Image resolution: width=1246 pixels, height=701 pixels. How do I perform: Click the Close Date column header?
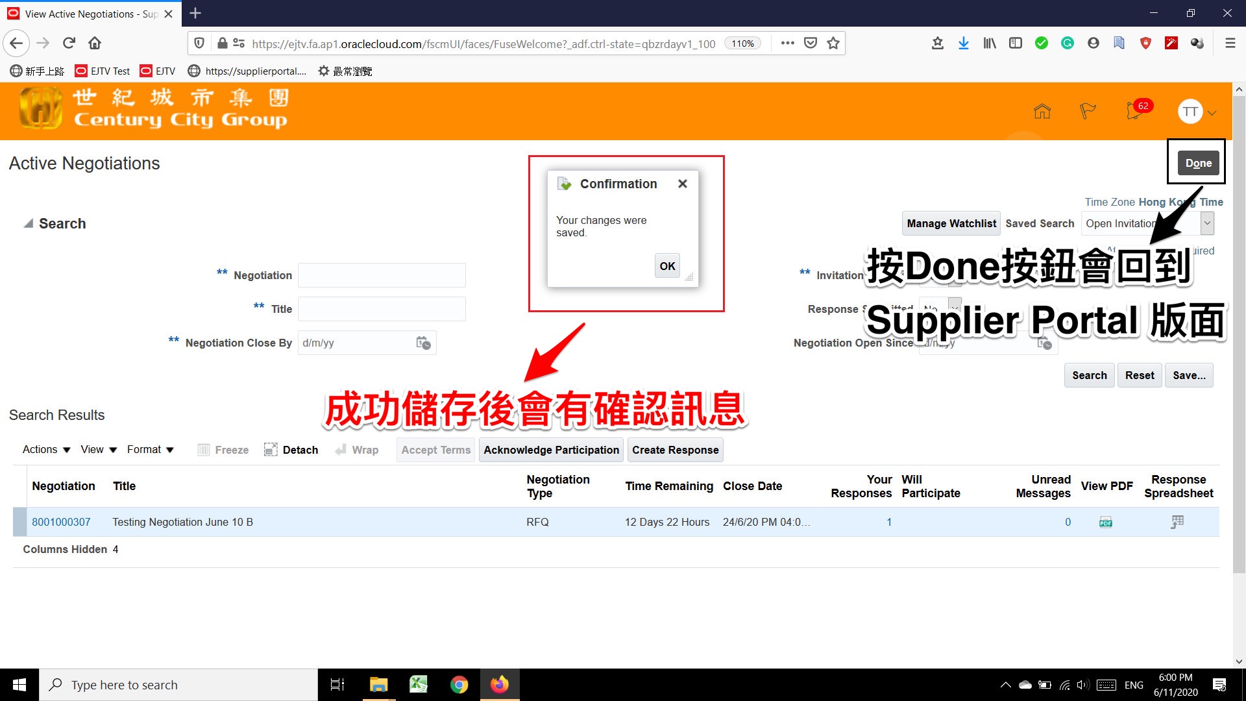[752, 486]
